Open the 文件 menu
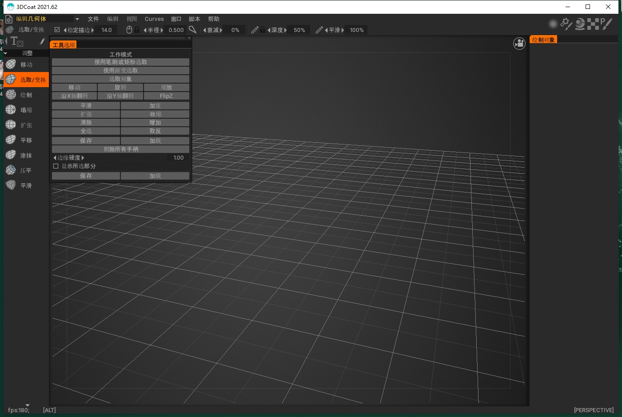Image resolution: width=622 pixels, height=417 pixels. [x=93, y=19]
